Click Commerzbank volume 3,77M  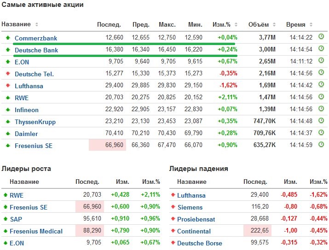pos(267,37)
